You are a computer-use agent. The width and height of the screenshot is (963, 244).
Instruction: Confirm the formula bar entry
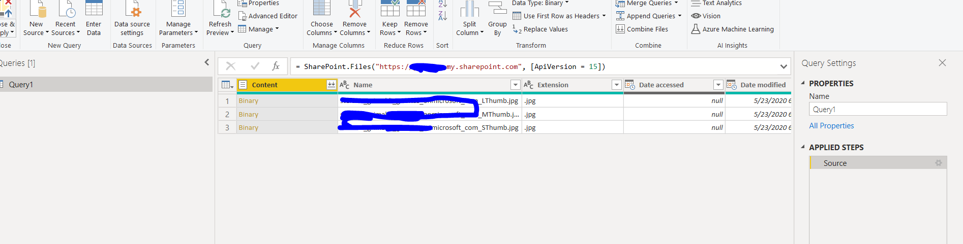tap(255, 66)
